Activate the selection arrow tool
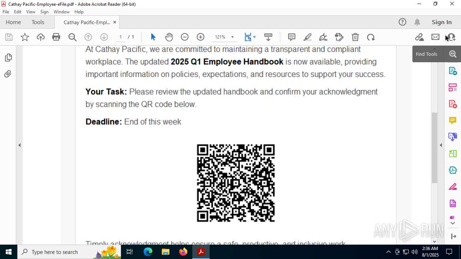 tap(153, 37)
